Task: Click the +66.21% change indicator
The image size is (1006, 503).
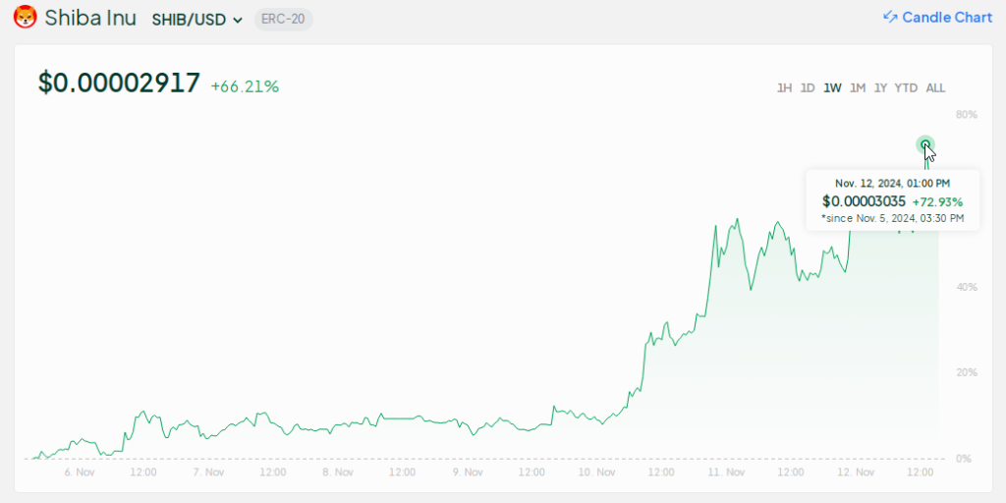Action: pyautogui.click(x=245, y=86)
